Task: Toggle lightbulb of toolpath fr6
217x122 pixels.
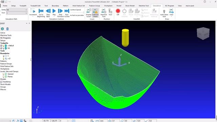Action: click(x=3, y=48)
